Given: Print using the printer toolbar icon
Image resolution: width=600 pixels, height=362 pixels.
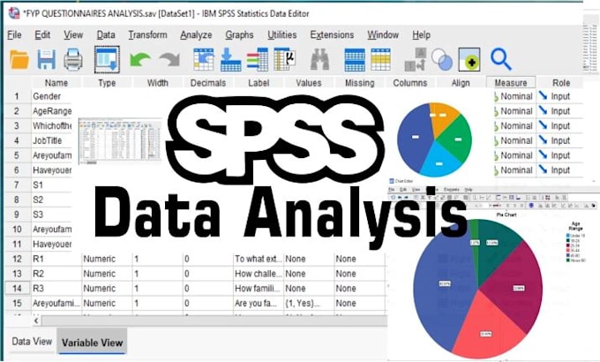Looking at the screenshot, I should 73,60.
